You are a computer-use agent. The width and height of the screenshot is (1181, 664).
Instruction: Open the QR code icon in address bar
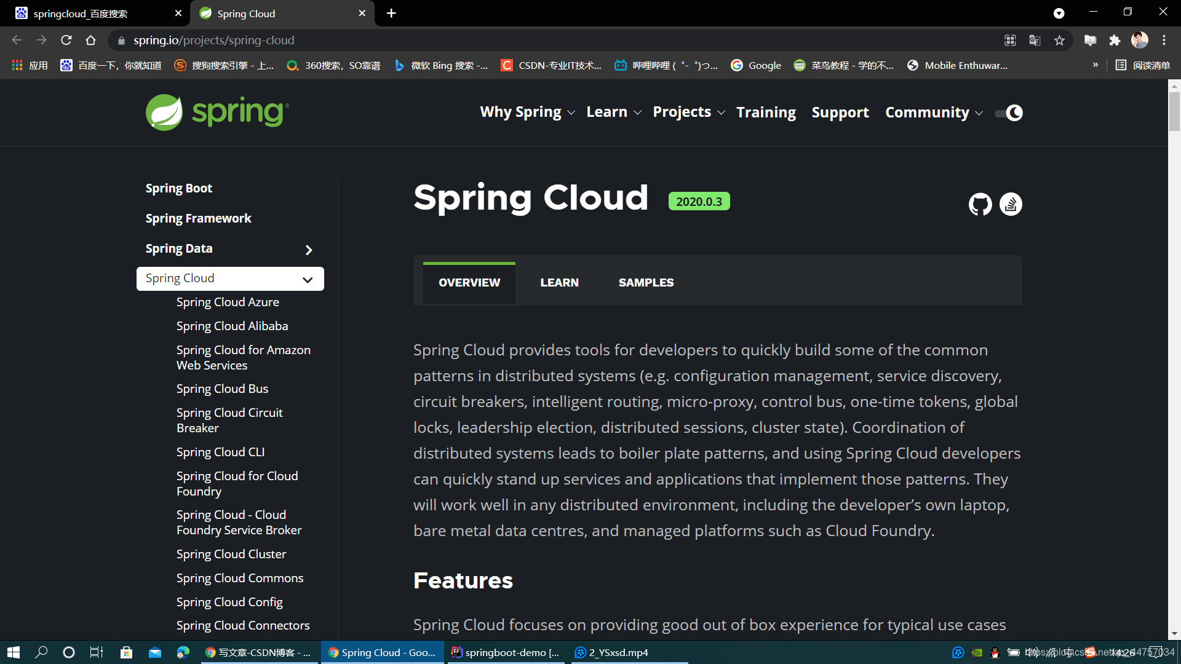click(1010, 40)
